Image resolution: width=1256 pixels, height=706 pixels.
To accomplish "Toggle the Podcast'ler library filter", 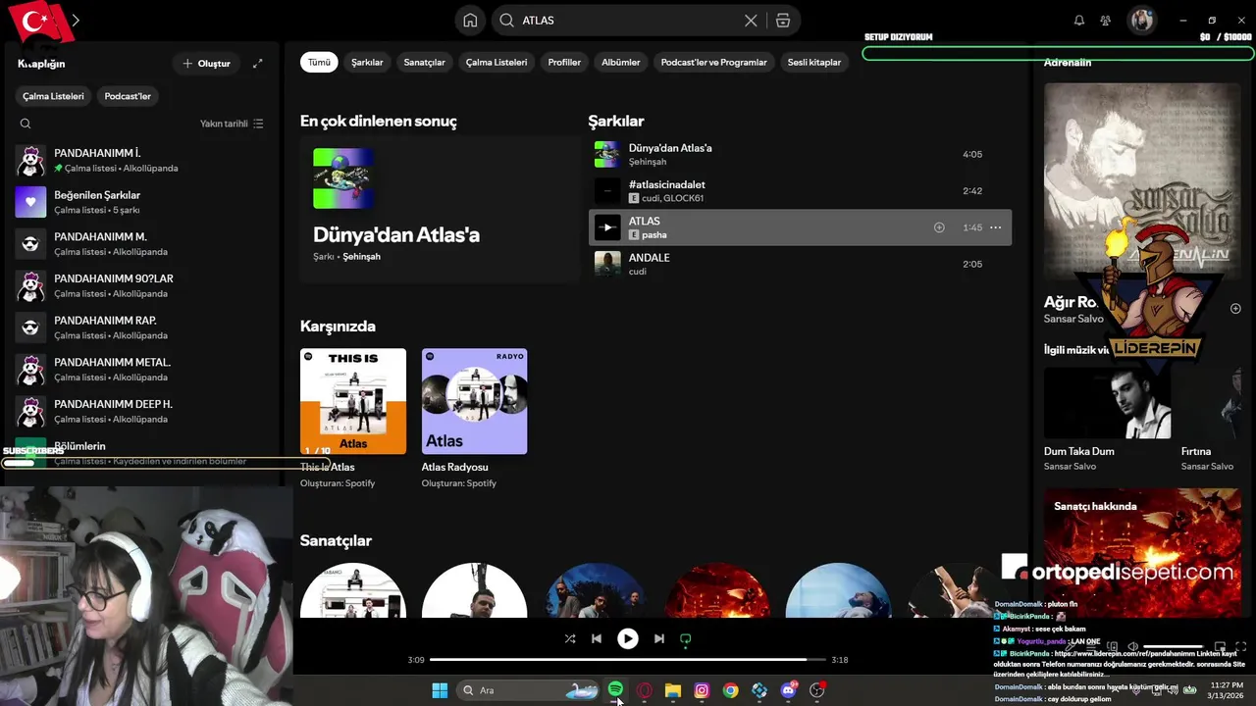I will click(128, 96).
